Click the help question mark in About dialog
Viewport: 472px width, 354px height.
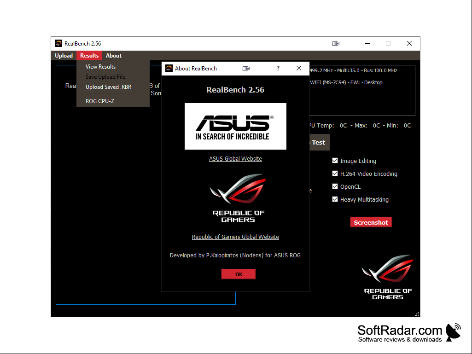pos(278,68)
